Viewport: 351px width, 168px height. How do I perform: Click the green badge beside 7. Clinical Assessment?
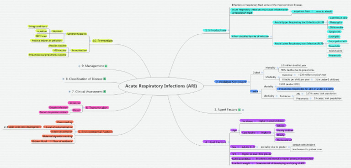pyautogui.click(x=105, y=91)
